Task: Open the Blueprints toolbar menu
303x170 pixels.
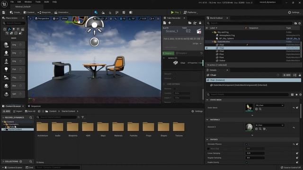Action: 44,12
